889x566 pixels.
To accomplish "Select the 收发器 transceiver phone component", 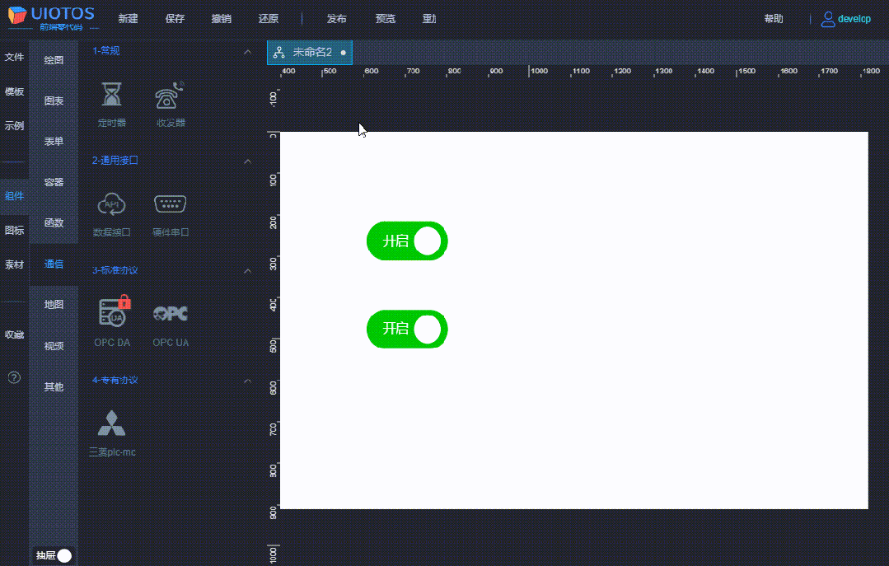I will point(170,96).
